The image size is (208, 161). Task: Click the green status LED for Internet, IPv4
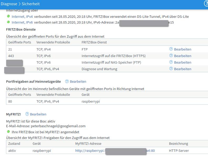8,16
